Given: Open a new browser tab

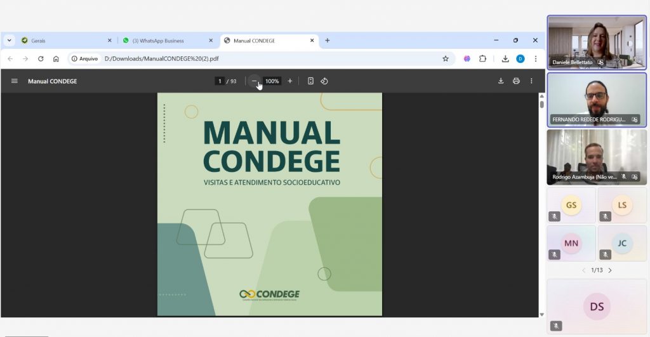Looking at the screenshot, I should click(x=328, y=41).
